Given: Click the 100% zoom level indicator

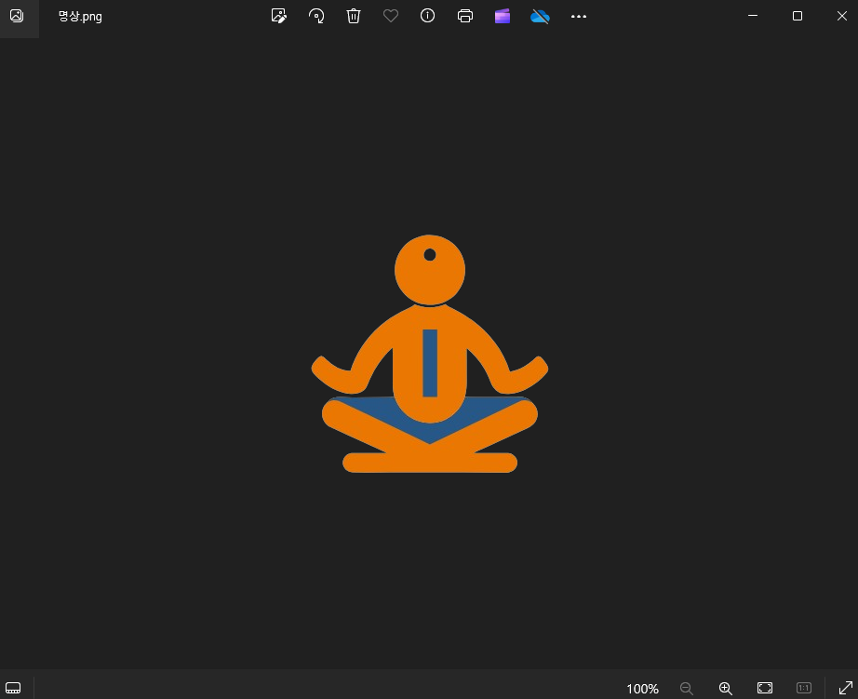Looking at the screenshot, I should 642,689.
